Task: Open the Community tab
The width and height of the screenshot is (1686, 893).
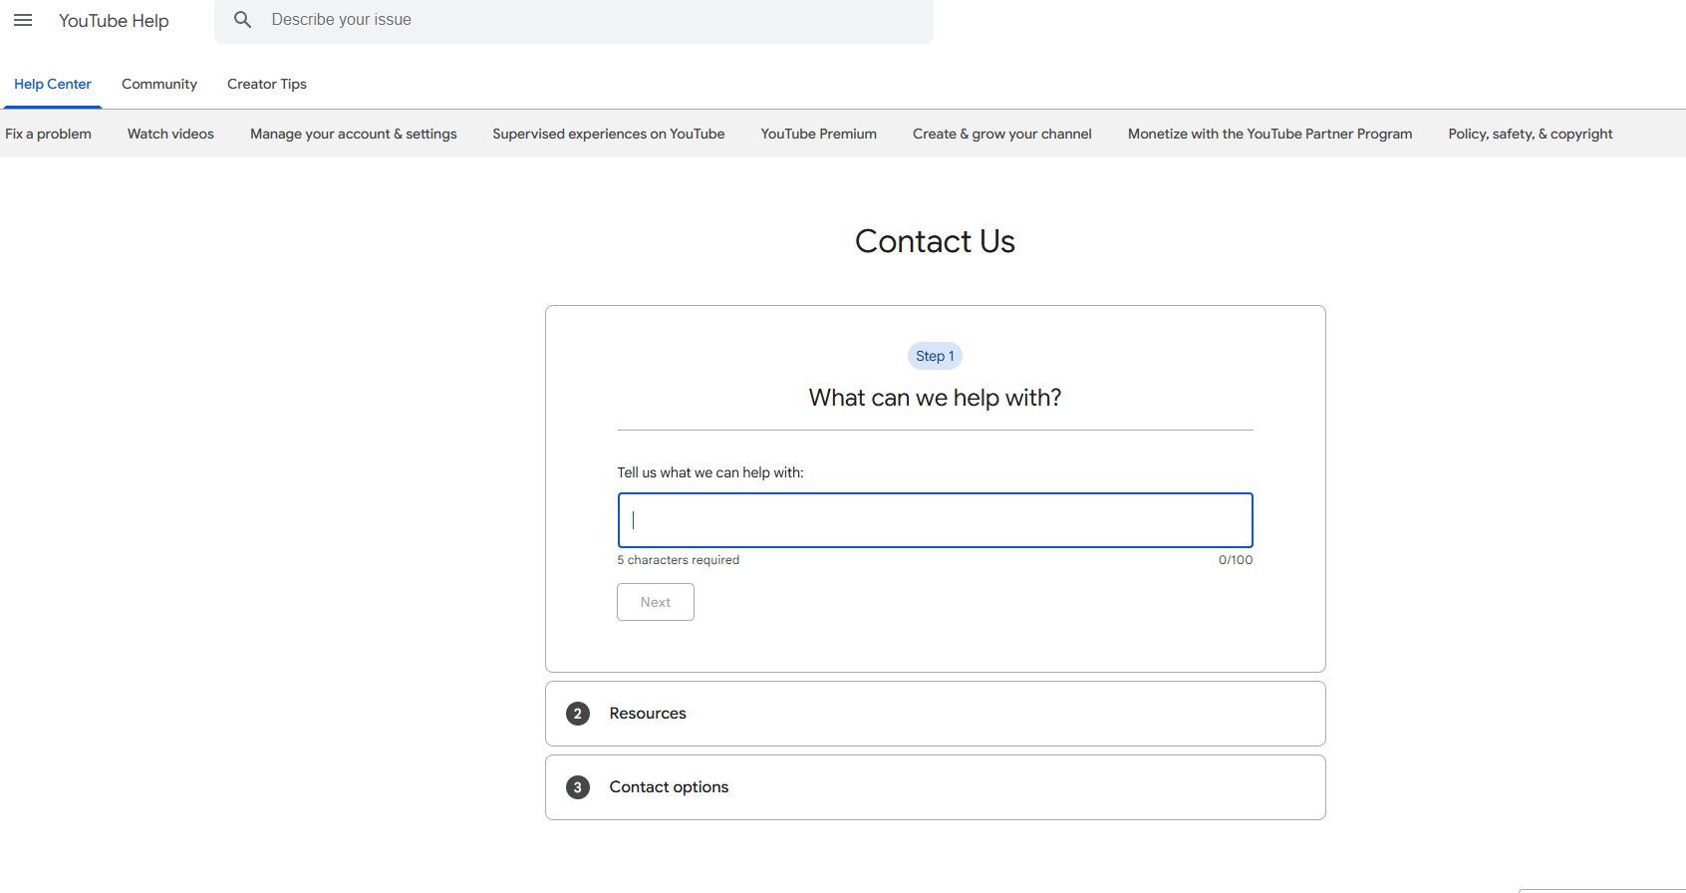Action: 159,84
